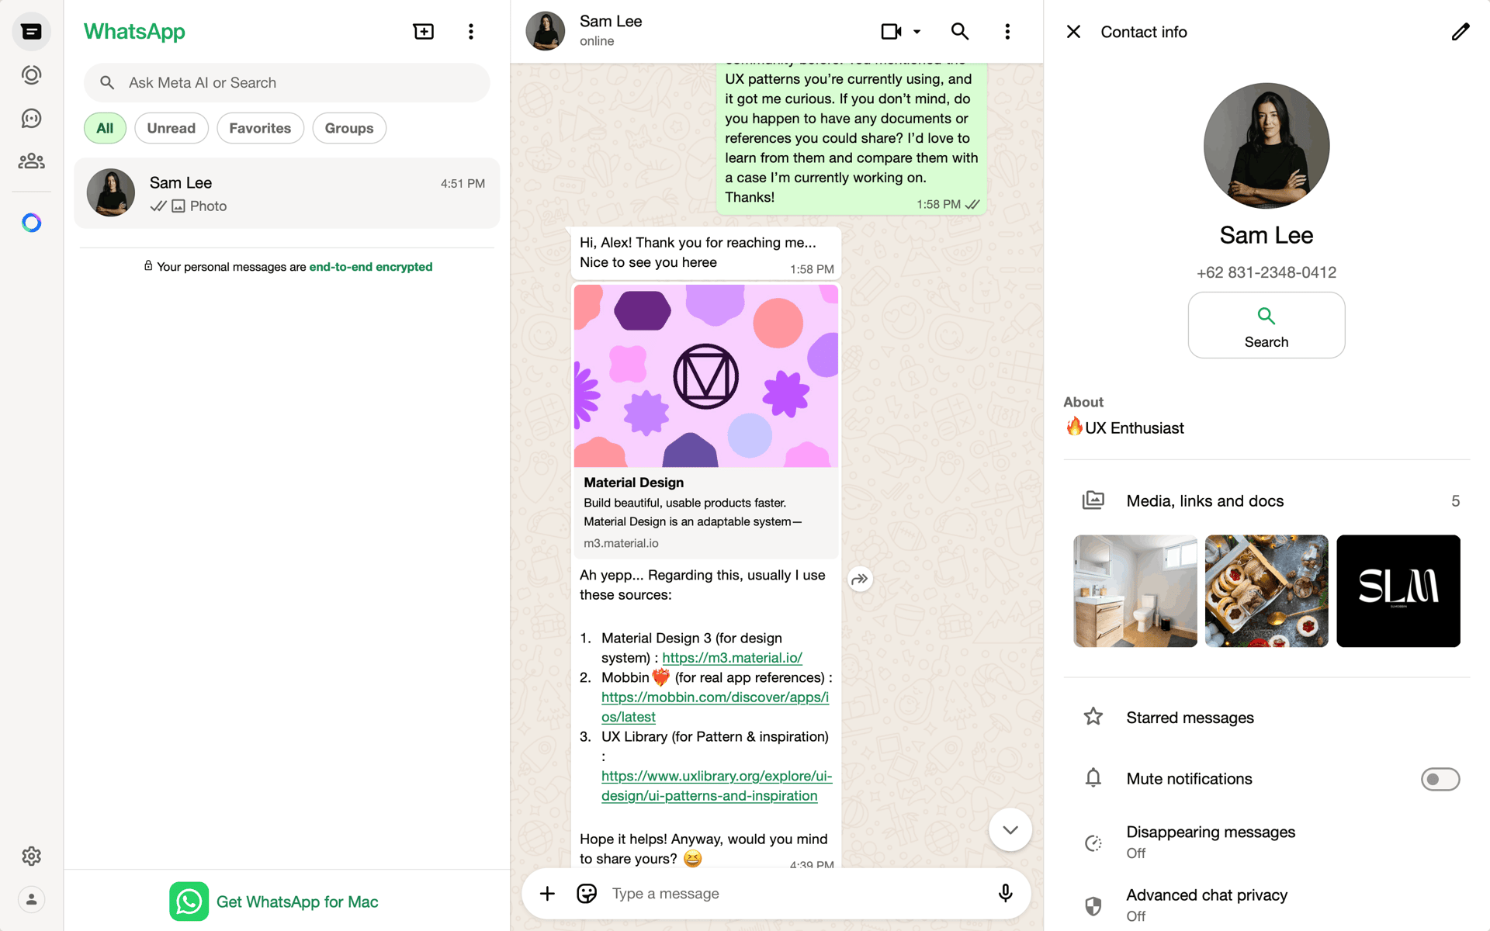Open Advanced chat privacy setting
The image size is (1490, 931).
pos(1266,905)
